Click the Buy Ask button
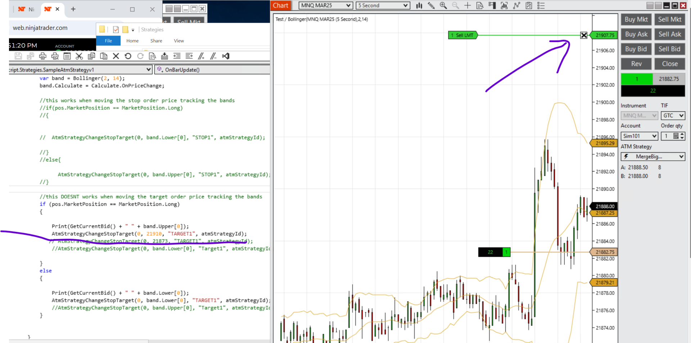 636,34
